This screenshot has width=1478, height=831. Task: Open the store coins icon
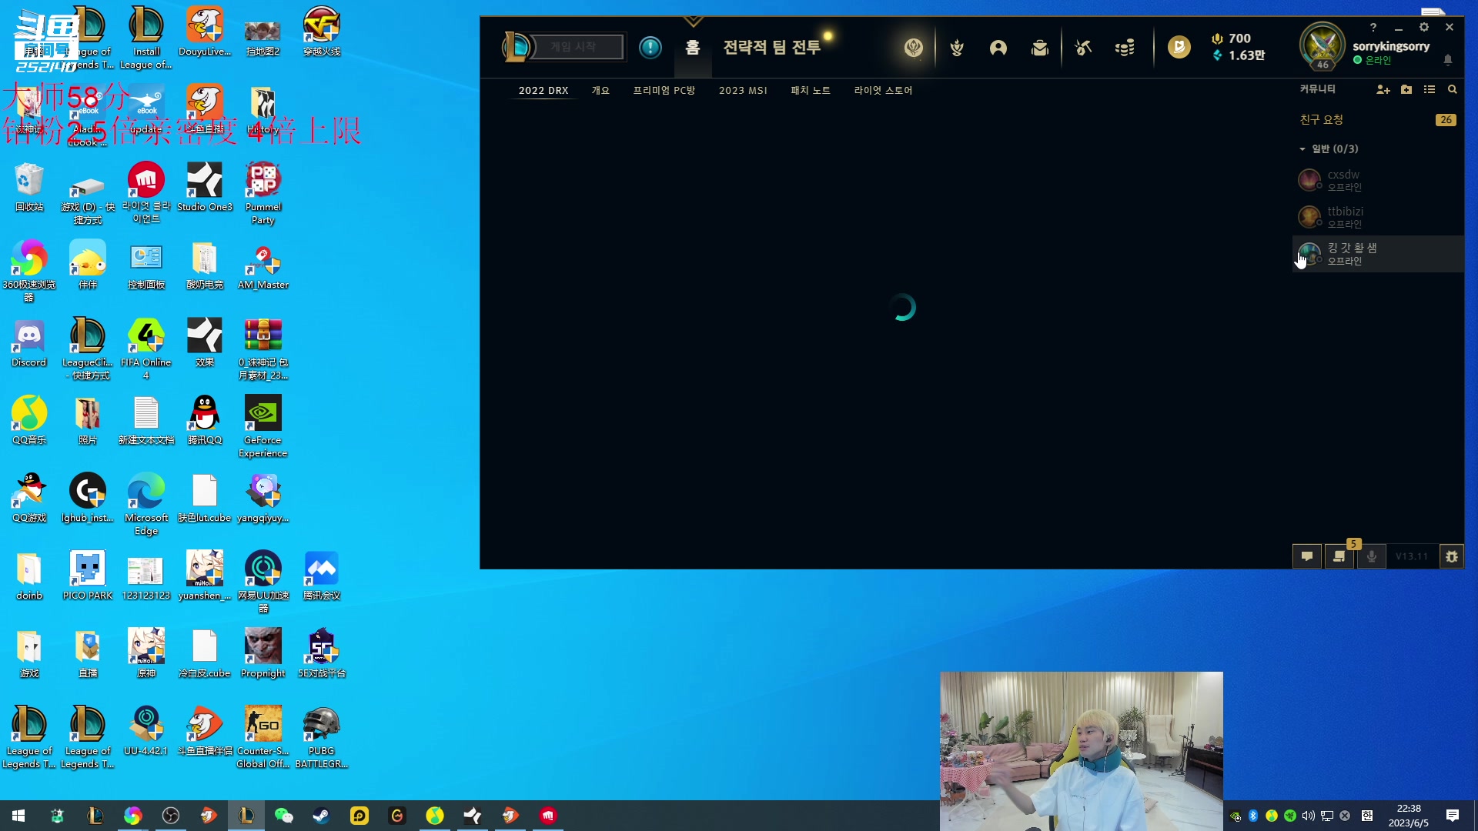[x=1125, y=48]
